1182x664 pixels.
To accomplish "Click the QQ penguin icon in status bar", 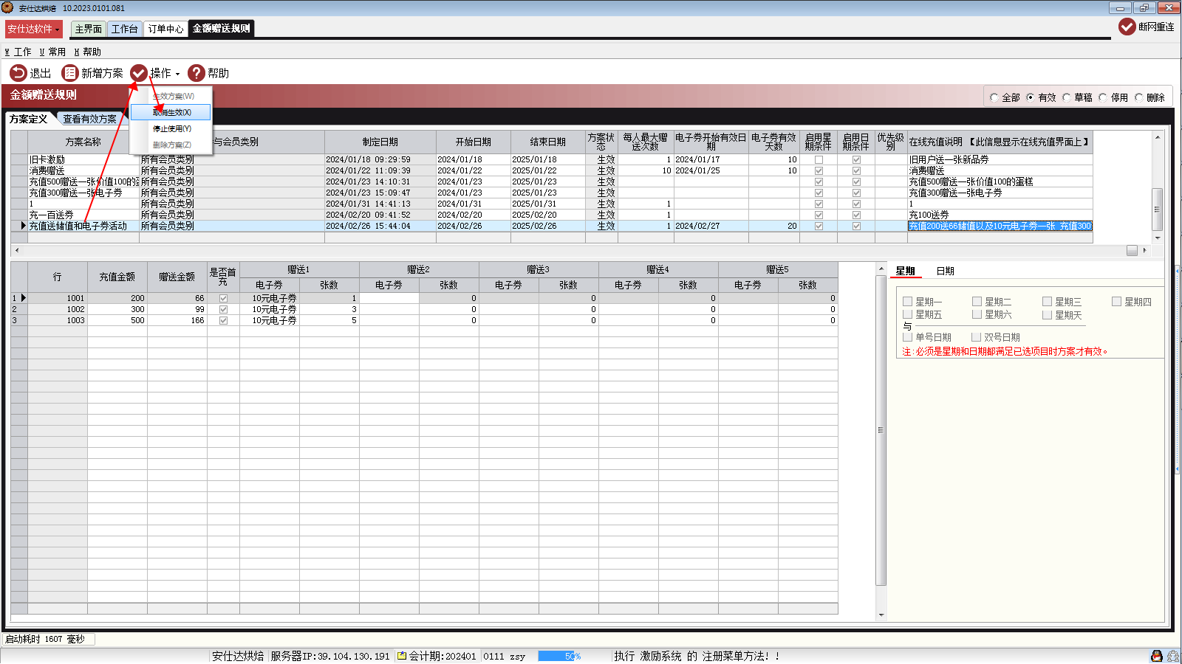I will click(1157, 656).
